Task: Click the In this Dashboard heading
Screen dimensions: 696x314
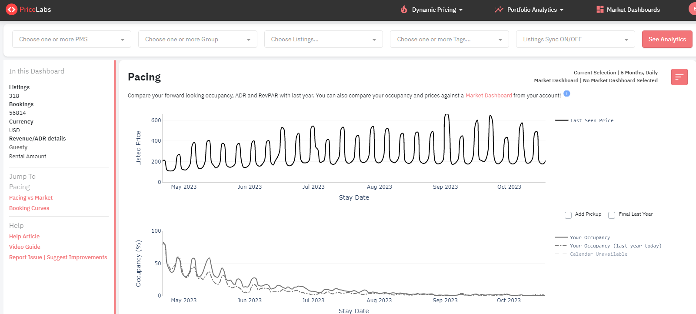Action: click(37, 71)
